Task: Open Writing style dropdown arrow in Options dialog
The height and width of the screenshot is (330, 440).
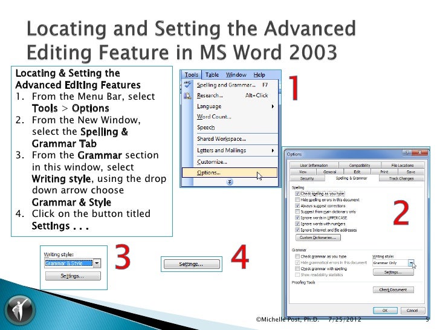Action: click(x=411, y=263)
